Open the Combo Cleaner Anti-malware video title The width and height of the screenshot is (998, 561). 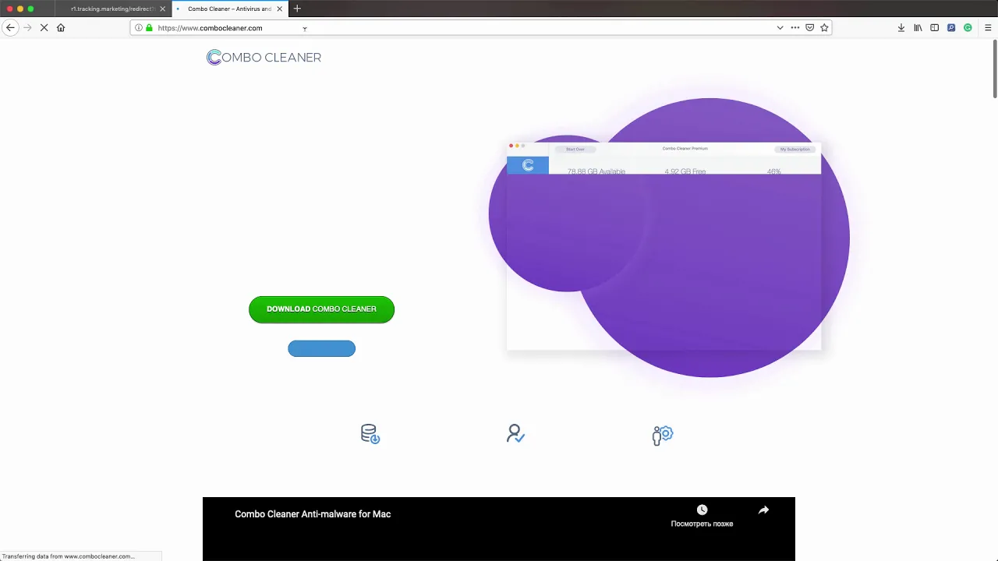[x=313, y=514]
